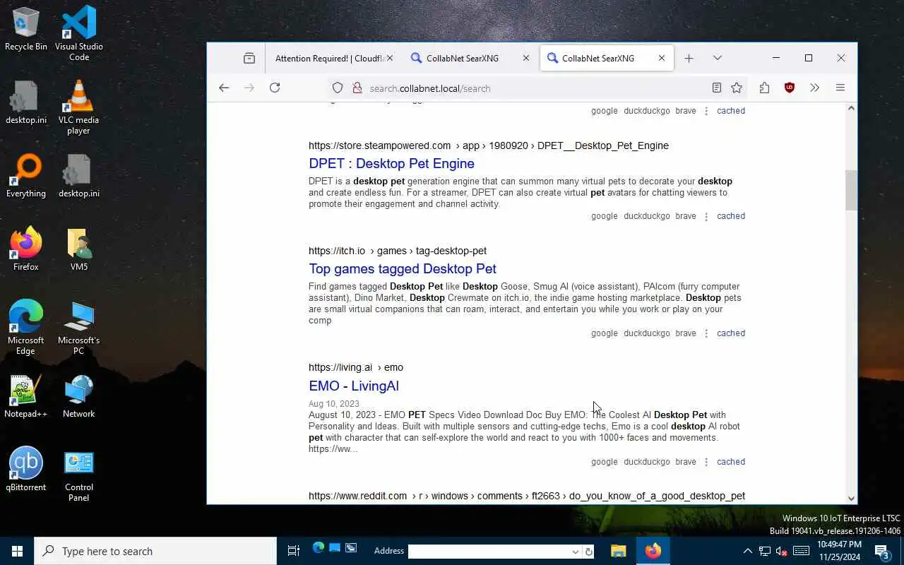The width and height of the screenshot is (904, 565).
Task: Expand the list-all-tabs dropdown arrow
Action: tap(717, 58)
